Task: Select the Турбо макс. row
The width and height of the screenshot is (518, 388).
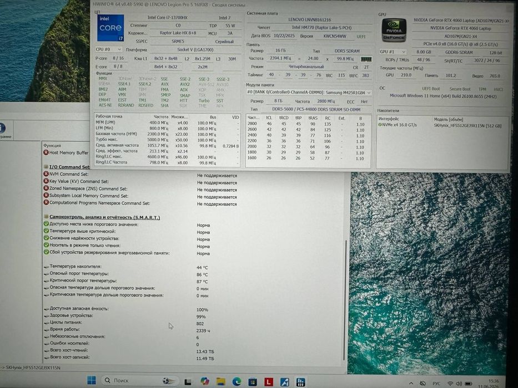Action: coord(167,140)
